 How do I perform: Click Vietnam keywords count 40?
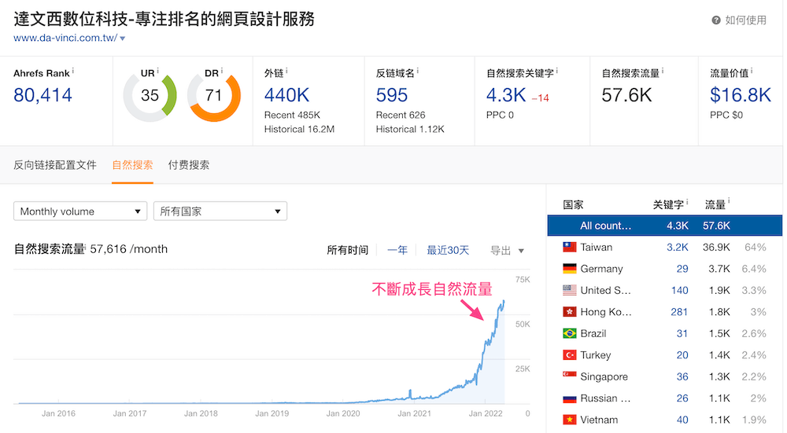point(682,420)
